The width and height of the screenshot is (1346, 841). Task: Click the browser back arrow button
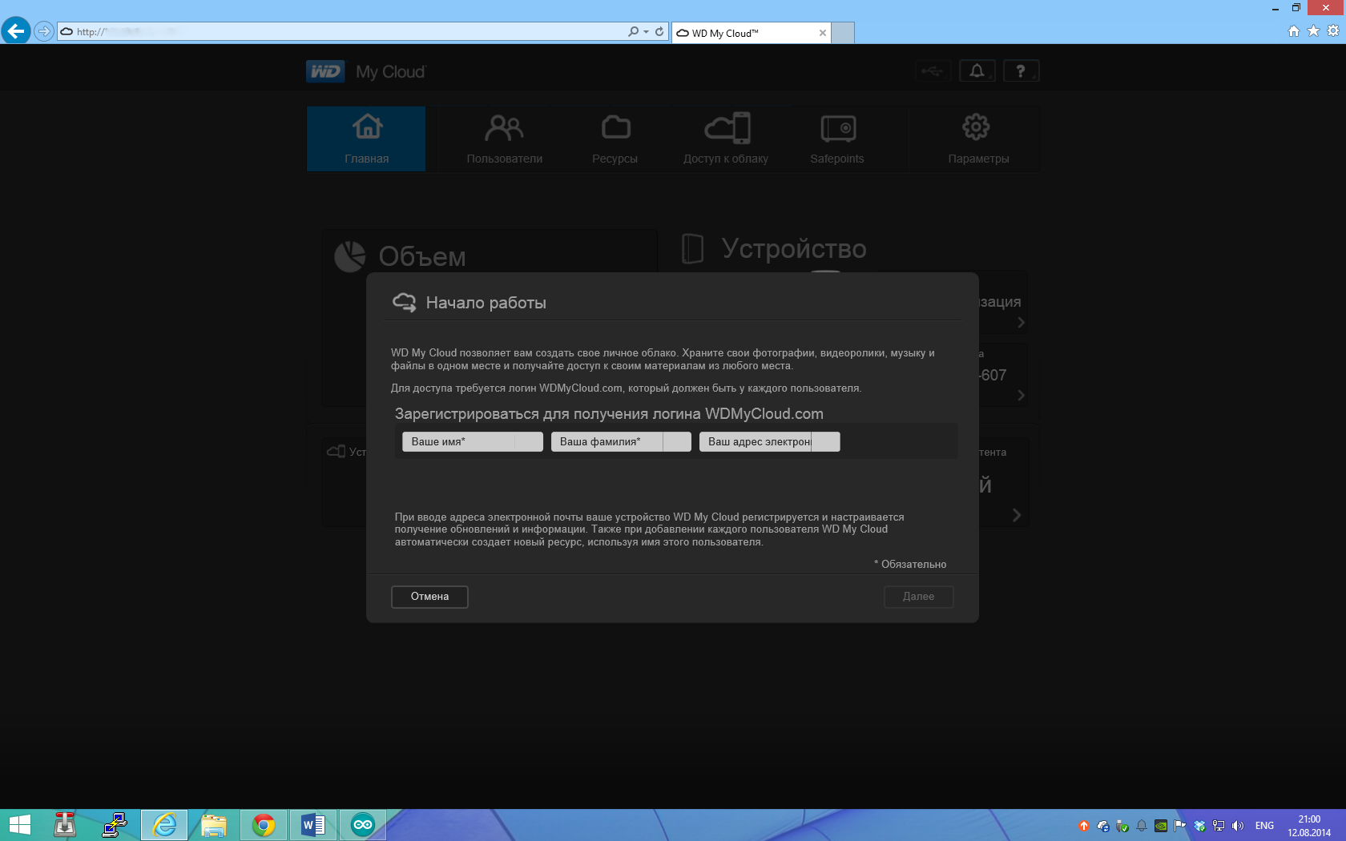coord(16,31)
